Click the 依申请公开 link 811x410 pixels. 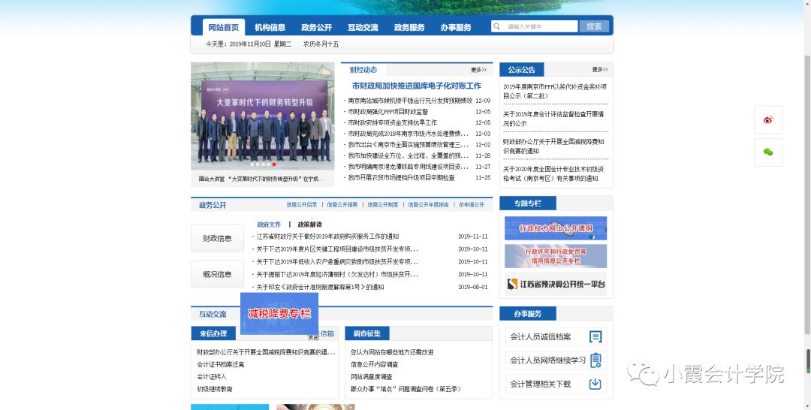coord(471,205)
